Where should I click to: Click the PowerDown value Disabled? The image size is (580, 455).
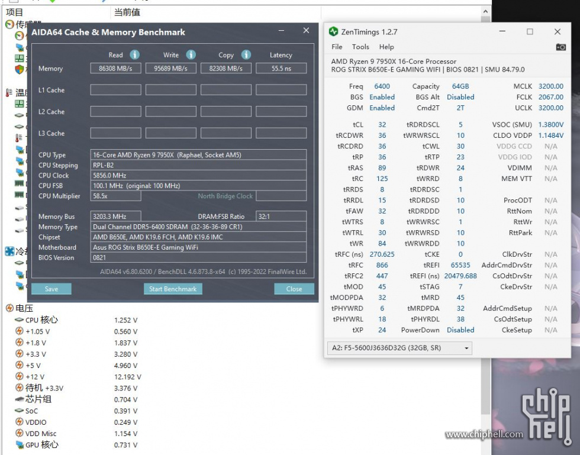[460, 330]
